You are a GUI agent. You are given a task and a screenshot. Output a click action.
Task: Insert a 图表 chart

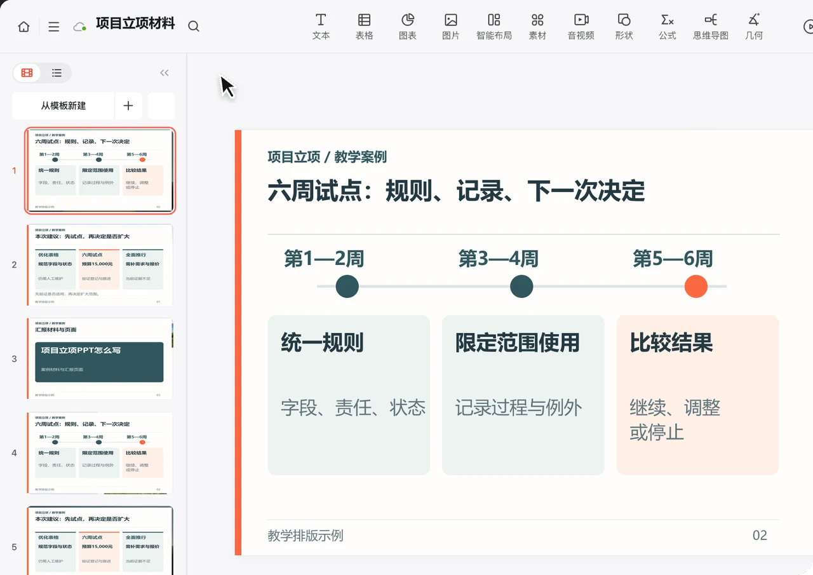point(408,27)
